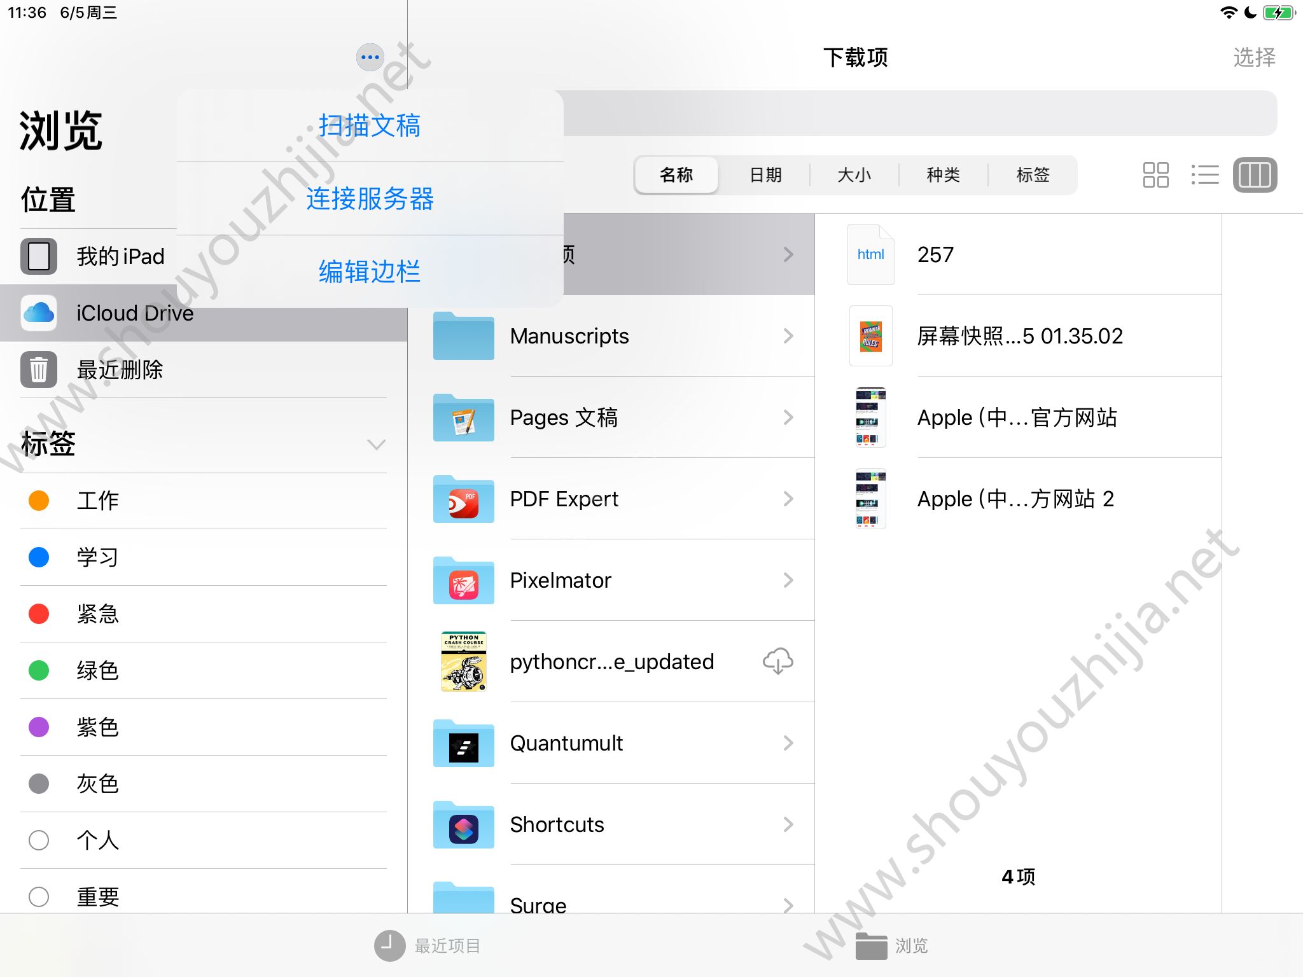Select the pythoncr...e_updated file name
Screen dimensions: 1303x977
[612, 662]
